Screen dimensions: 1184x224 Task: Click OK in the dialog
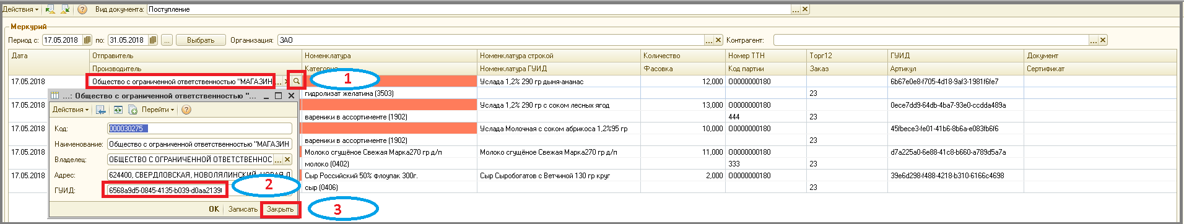(x=214, y=209)
